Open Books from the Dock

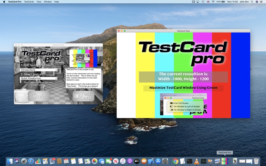coord(144,161)
